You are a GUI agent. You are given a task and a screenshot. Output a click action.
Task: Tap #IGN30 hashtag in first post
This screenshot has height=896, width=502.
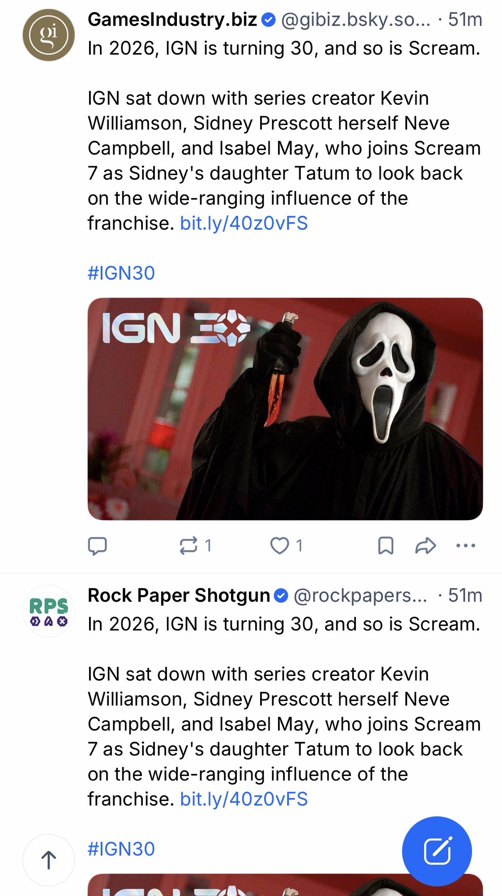121,273
